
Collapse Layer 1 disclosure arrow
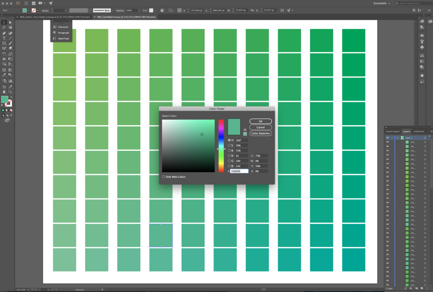click(397, 138)
